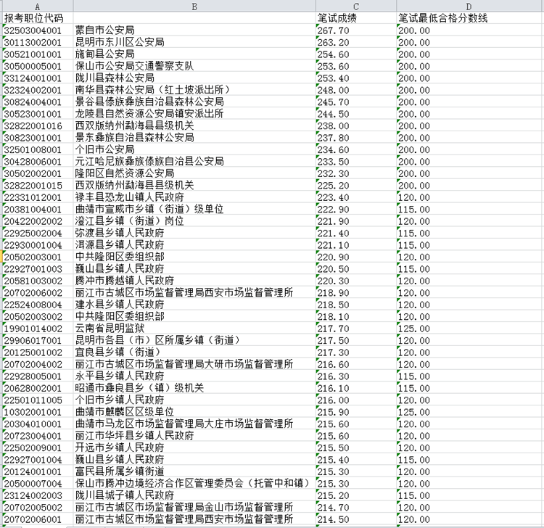Click score 244.50
The image size is (544, 528).
[x=356, y=114]
